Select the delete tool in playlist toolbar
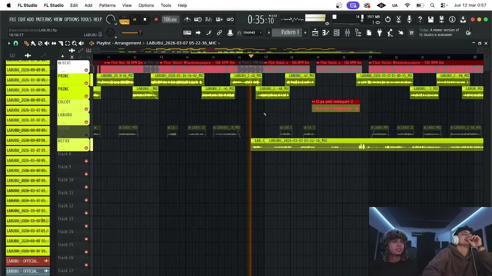The height and width of the screenshot is (276, 492). click(x=40, y=43)
